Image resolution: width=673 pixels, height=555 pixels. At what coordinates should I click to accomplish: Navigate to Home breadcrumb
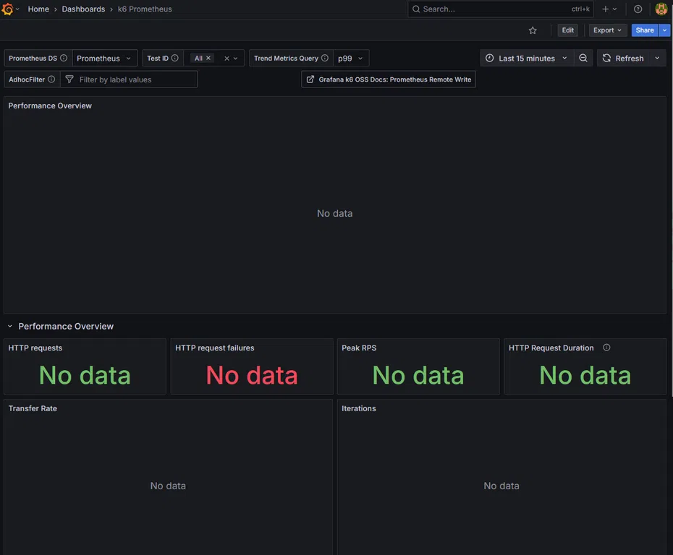point(38,9)
